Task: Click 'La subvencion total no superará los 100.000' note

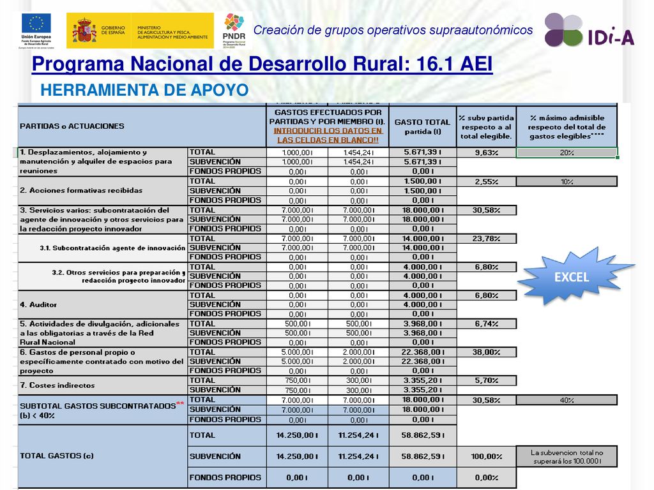Action: coord(567,456)
